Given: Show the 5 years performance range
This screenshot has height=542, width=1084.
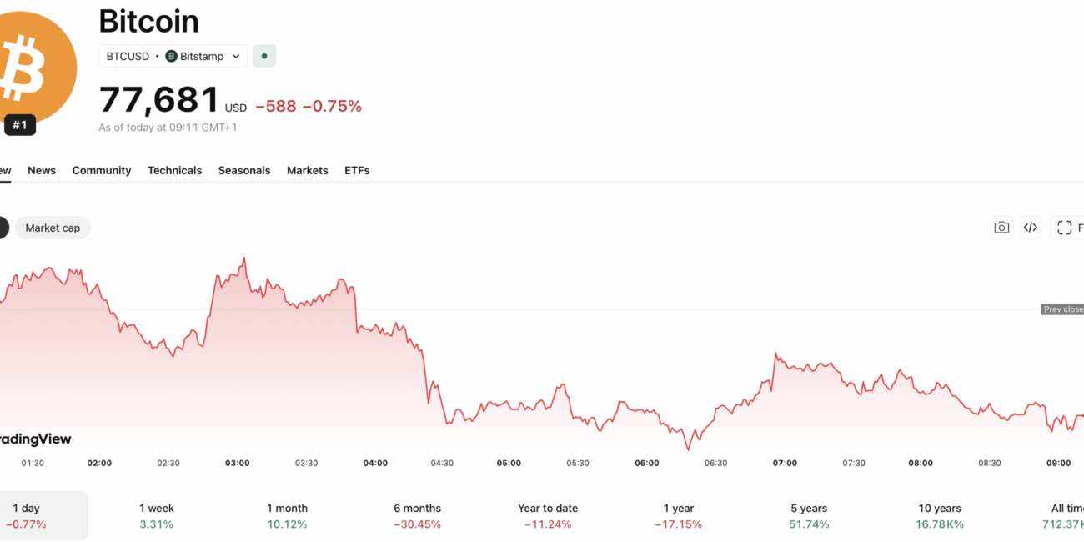Looking at the screenshot, I should [809, 515].
